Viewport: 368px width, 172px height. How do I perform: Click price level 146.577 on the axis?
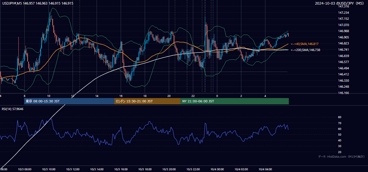[x=344, y=62]
